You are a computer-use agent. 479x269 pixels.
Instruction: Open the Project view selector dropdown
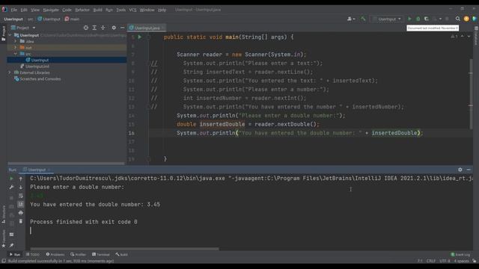(x=23, y=28)
